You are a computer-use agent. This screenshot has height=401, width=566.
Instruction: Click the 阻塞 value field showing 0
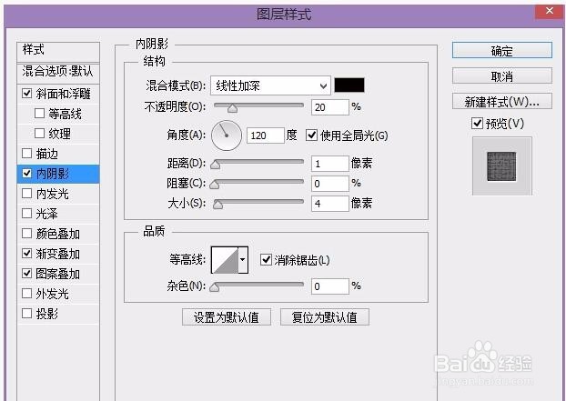330,184
